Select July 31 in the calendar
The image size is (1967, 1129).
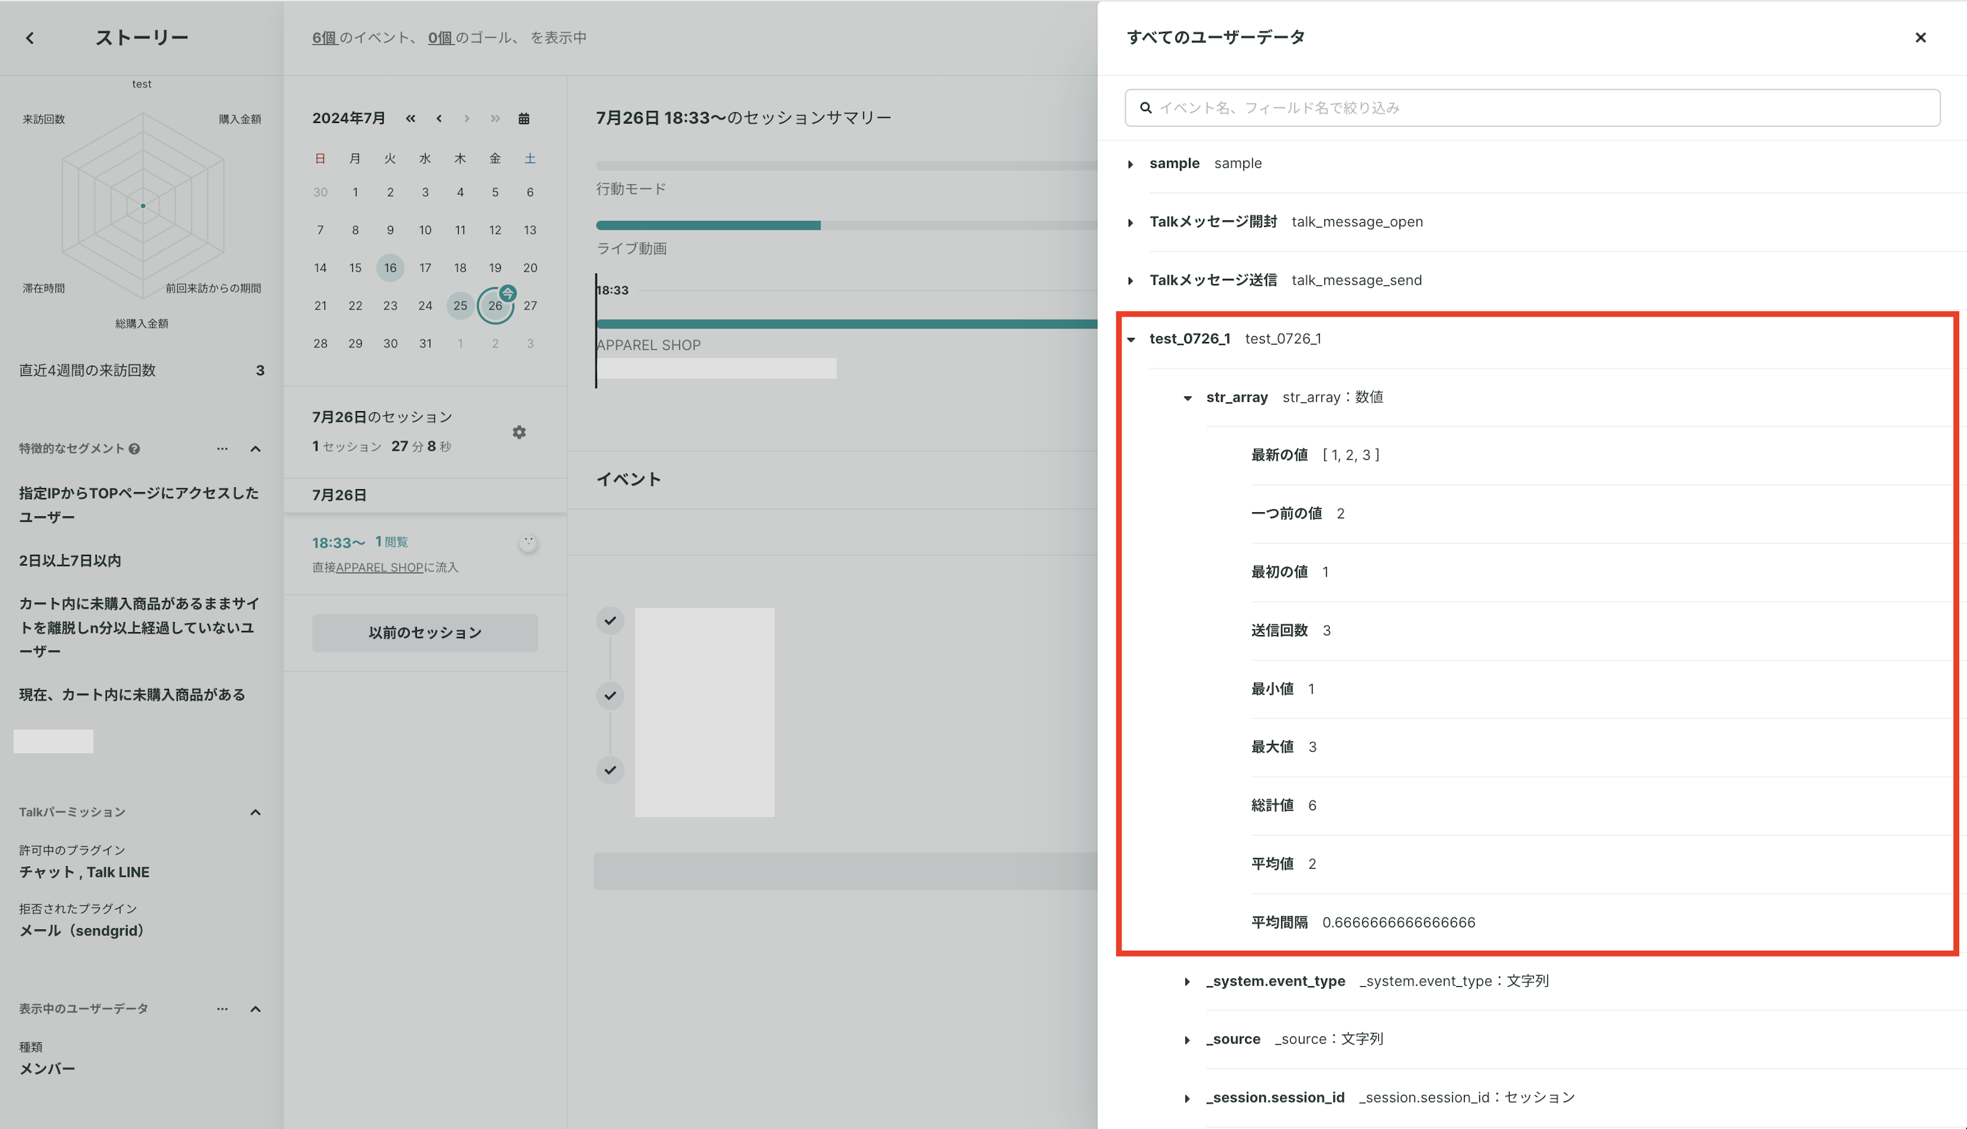(425, 343)
